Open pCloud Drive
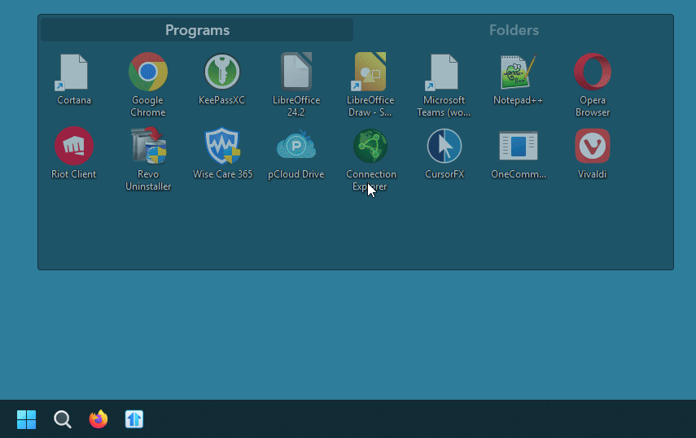Viewport: 696px width, 438px height. click(x=296, y=147)
